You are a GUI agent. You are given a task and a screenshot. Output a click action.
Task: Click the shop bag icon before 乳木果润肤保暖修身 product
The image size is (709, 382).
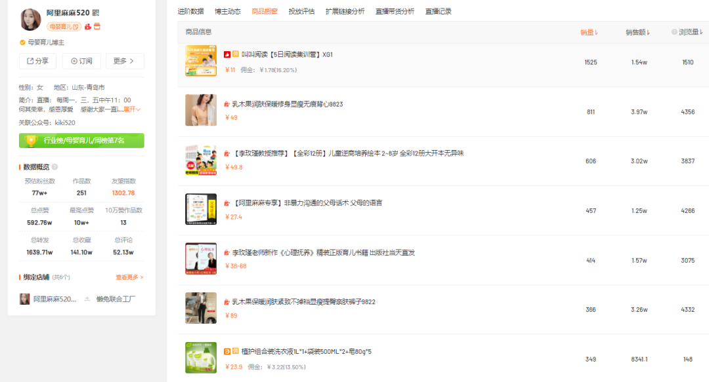226,104
